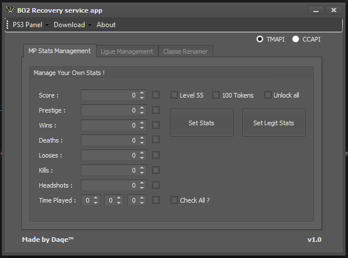The width and height of the screenshot is (348, 258).
Task: Click the v1.0 version label
Action: [314, 240]
